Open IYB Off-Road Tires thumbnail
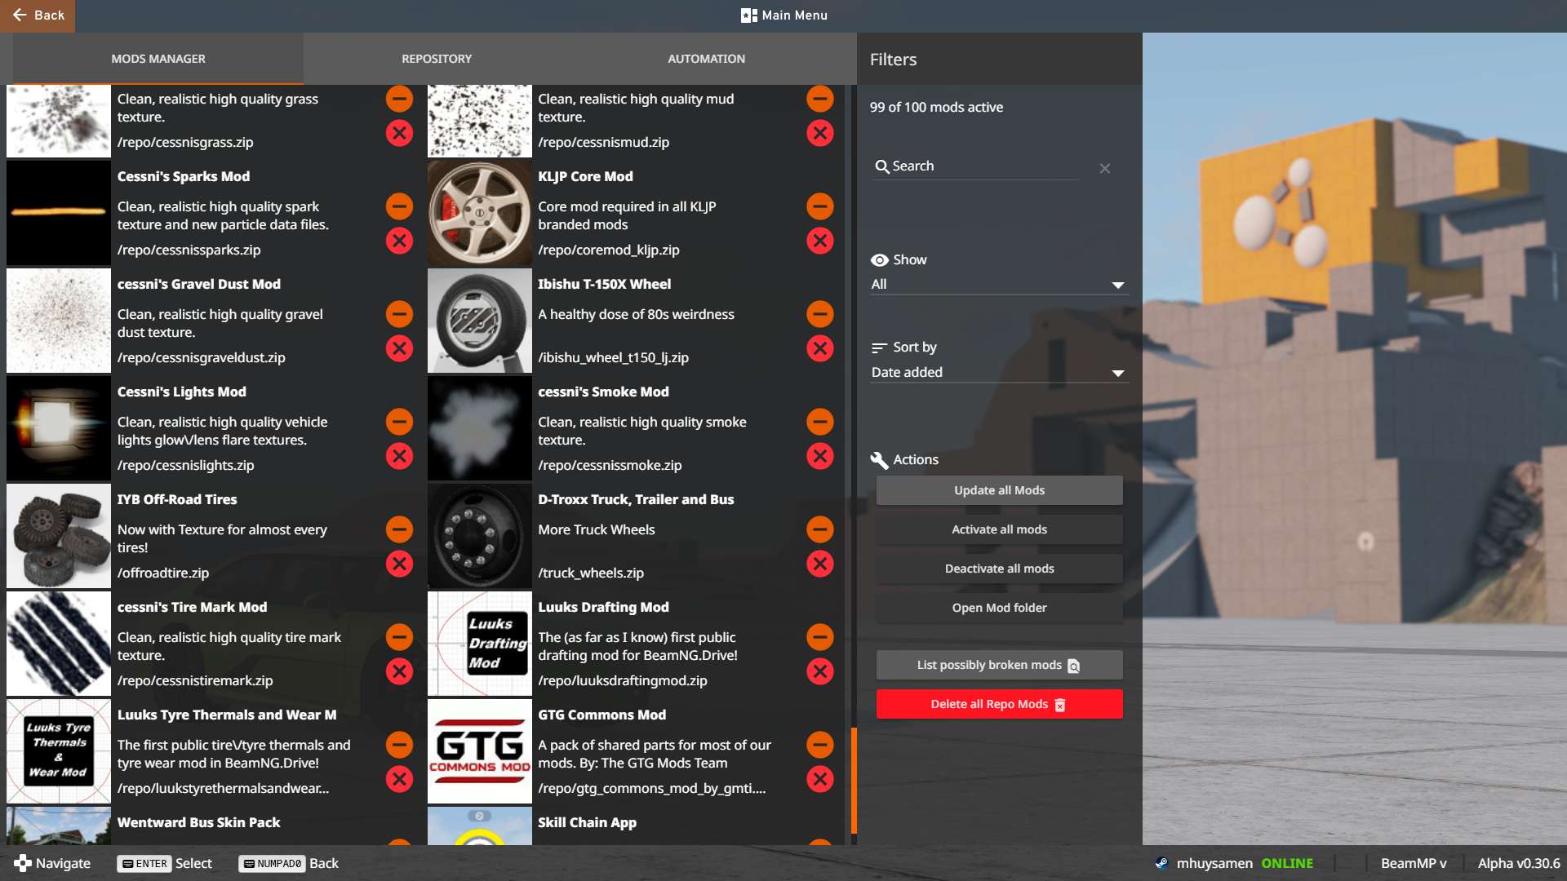1567x881 pixels. (59, 536)
